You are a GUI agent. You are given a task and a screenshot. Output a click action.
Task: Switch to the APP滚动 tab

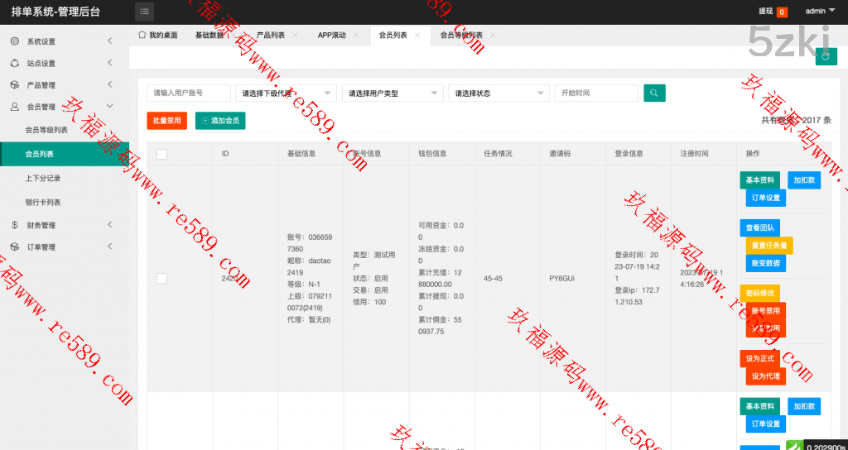(x=332, y=36)
